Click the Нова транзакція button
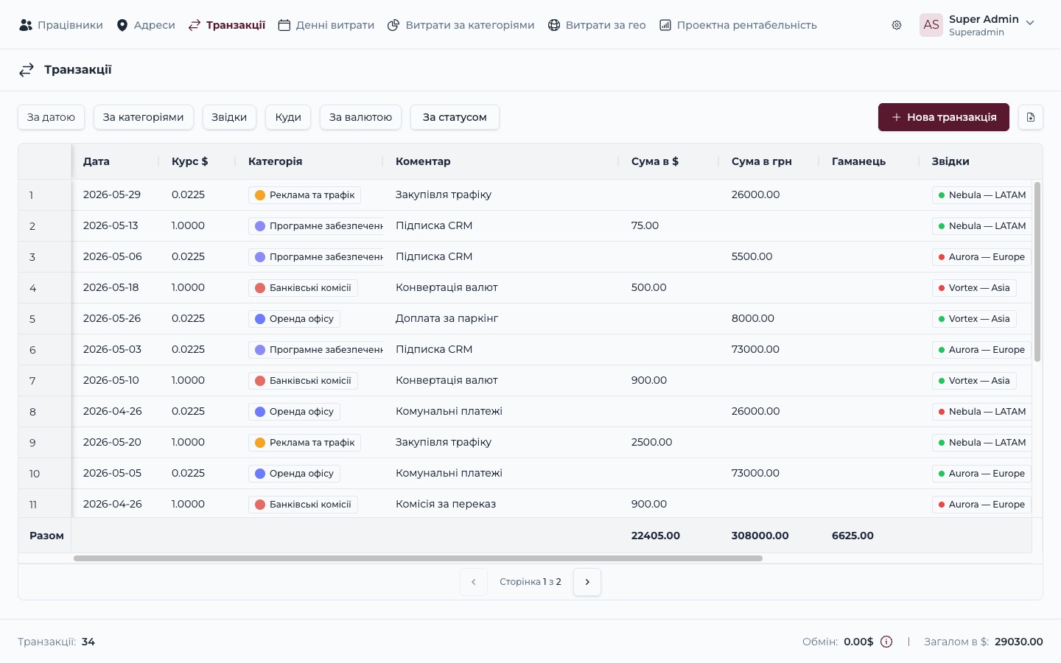Image resolution: width=1061 pixels, height=663 pixels. 944,117
